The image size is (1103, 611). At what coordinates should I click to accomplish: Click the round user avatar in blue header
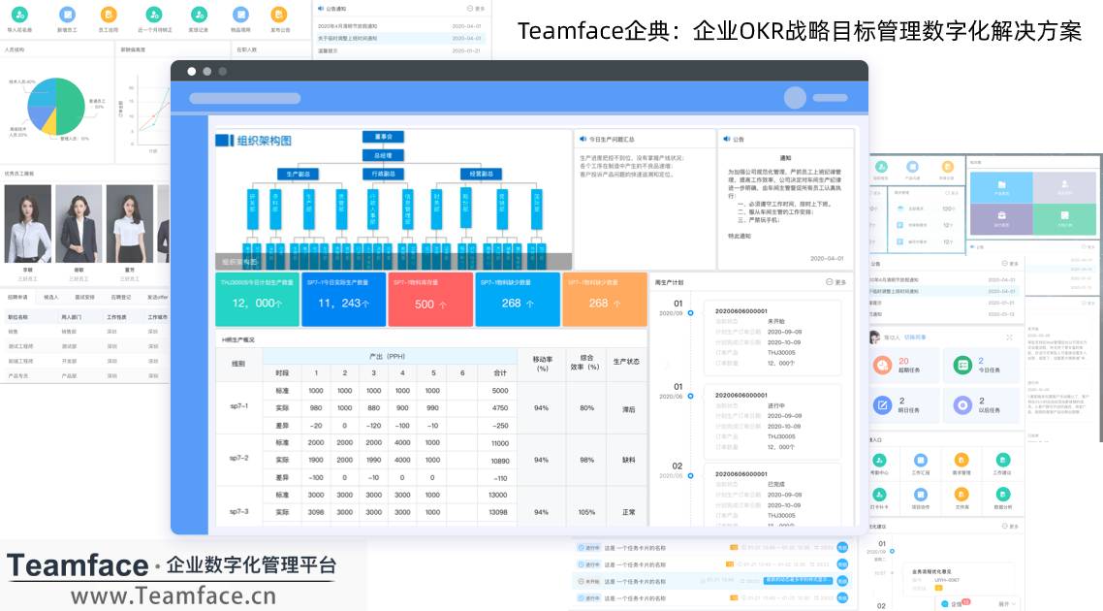click(795, 98)
